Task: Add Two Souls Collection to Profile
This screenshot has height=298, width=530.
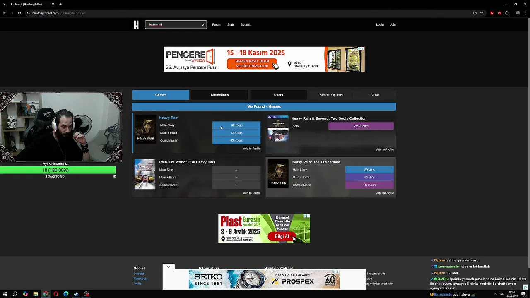Action: [x=385, y=149]
